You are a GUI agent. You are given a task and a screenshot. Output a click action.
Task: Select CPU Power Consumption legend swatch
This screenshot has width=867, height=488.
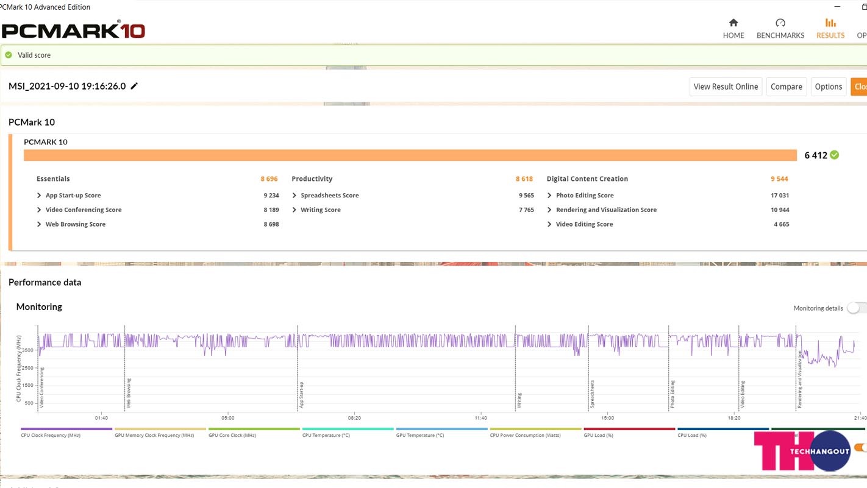pos(535,429)
